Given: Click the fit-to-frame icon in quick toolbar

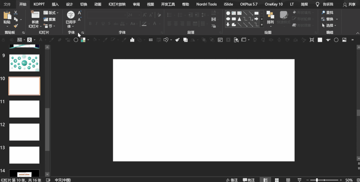Looking at the screenshot, I should pos(312,40).
